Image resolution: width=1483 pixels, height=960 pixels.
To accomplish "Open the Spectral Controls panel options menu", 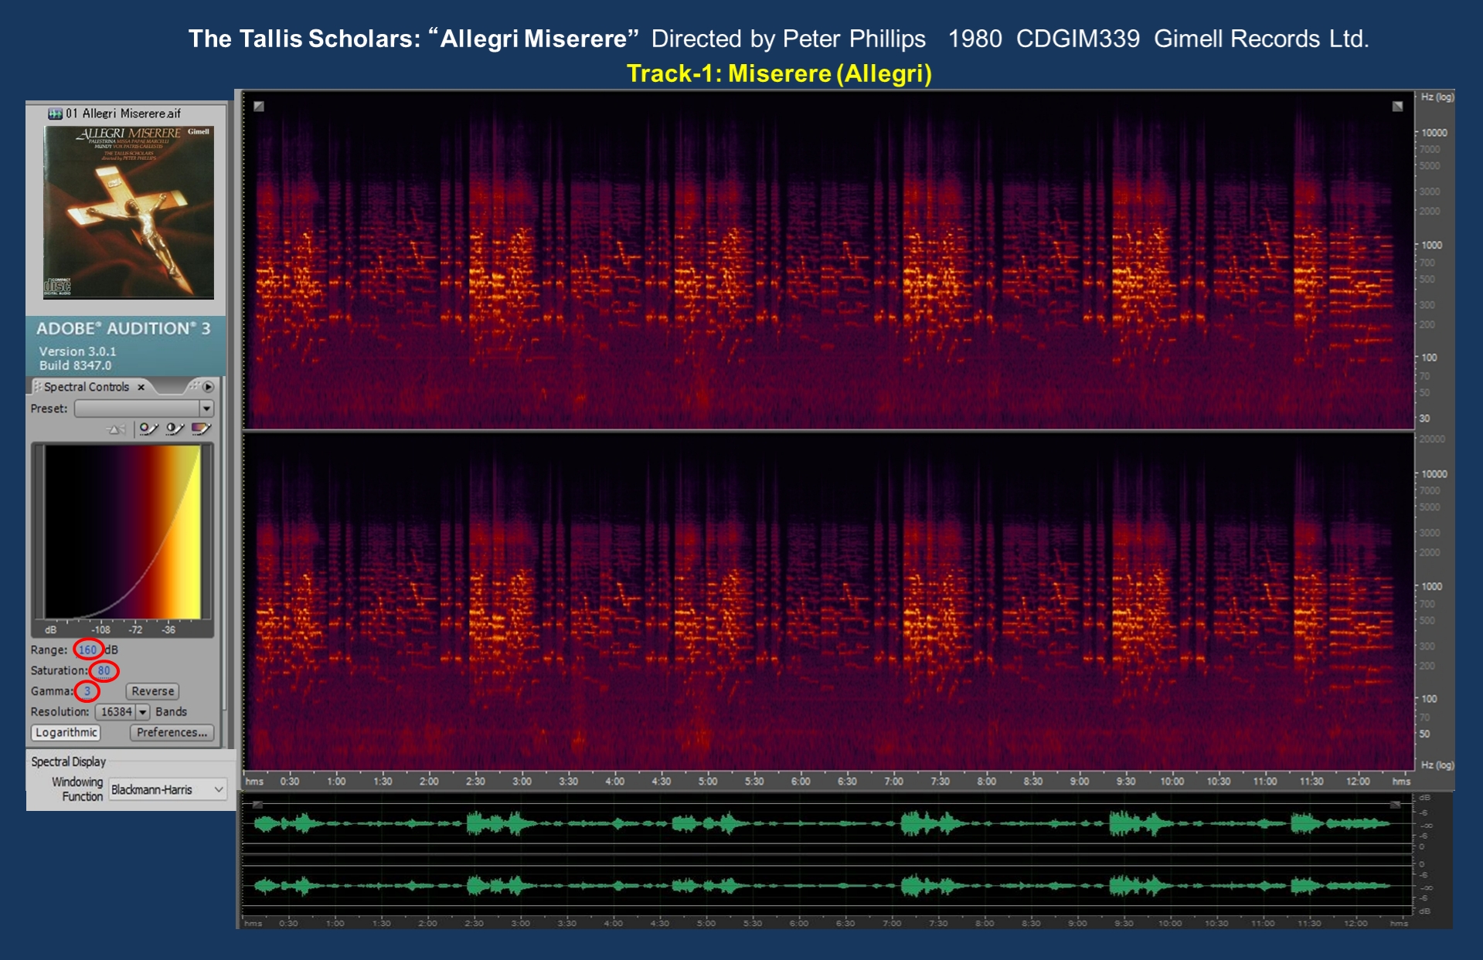I will pyautogui.click(x=208, y=387).
